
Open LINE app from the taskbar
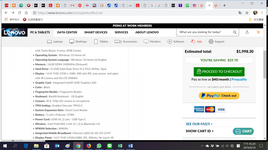[109, 146]
